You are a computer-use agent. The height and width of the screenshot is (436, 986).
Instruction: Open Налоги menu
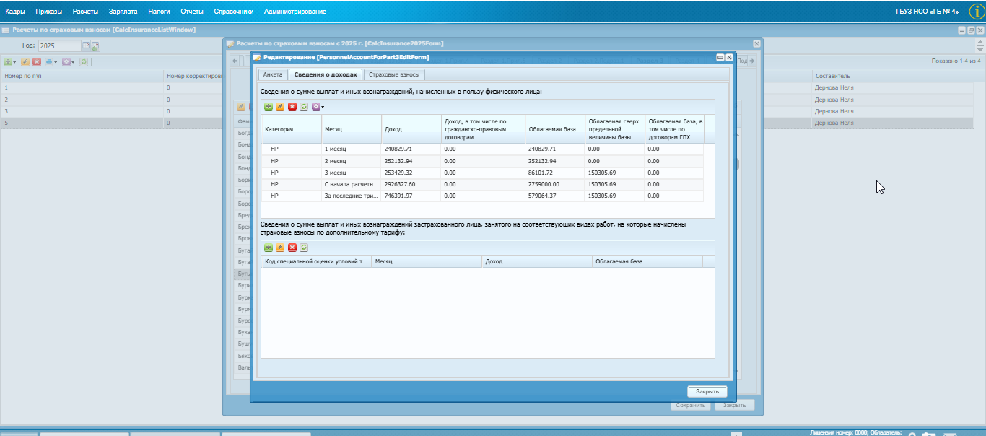click(x=159, y=12)
